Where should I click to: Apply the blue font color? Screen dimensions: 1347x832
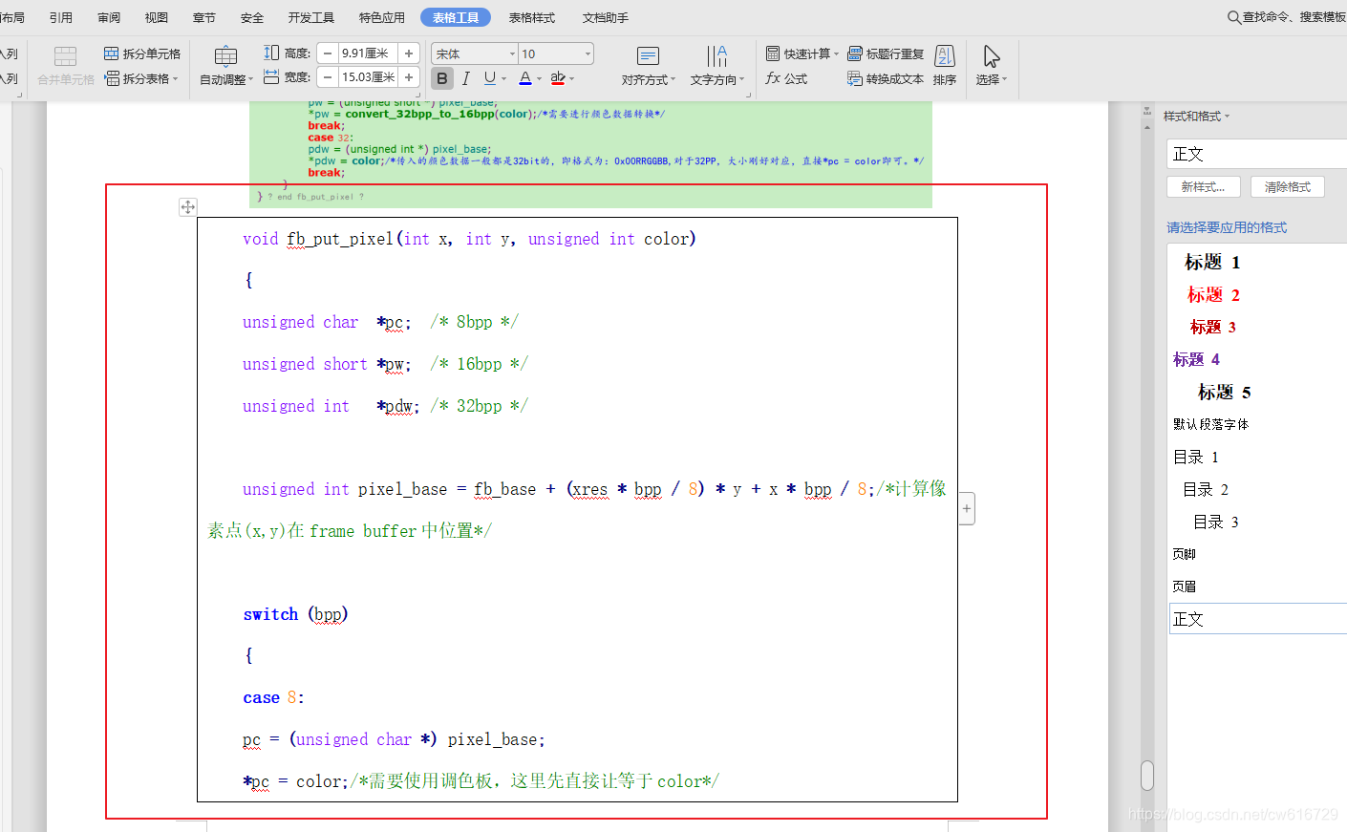click(x=524, y=78)
